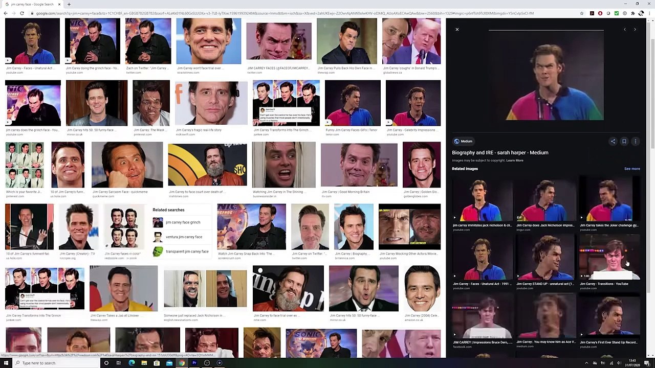The width and height of the screenshot is (655, 368).
Task: Select the 'jim carrey face - Google Search' tab
Action: tap(32, 4)
